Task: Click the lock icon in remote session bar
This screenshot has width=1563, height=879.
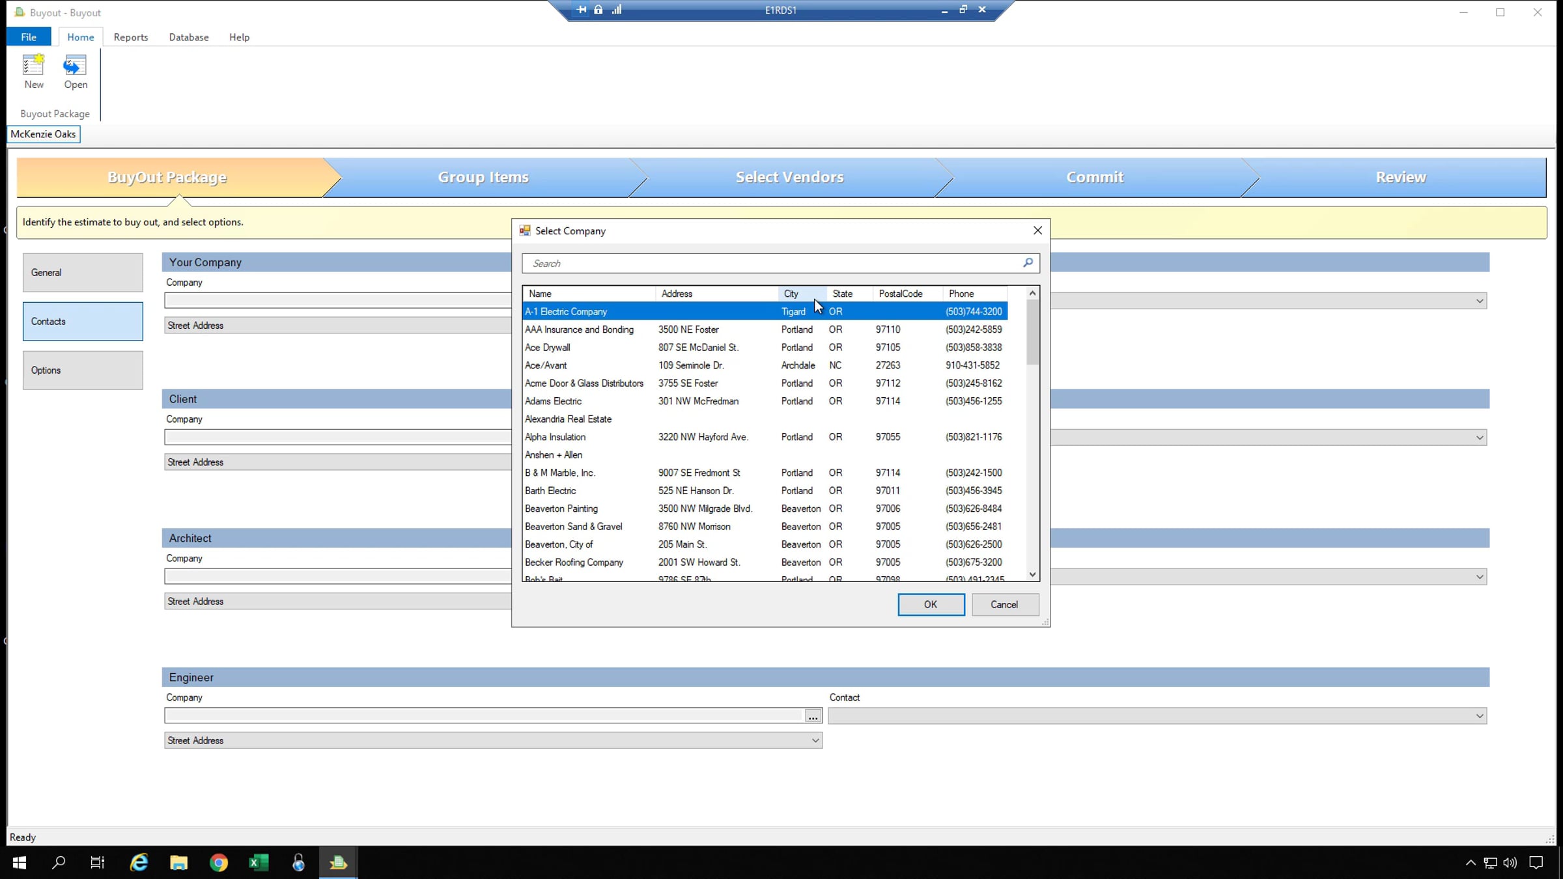Action: pyautogui.click(x=598, y=10)
